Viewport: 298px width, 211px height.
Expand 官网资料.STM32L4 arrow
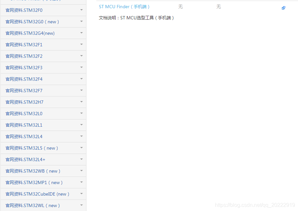pyautogui.click(x=81, y=136)
